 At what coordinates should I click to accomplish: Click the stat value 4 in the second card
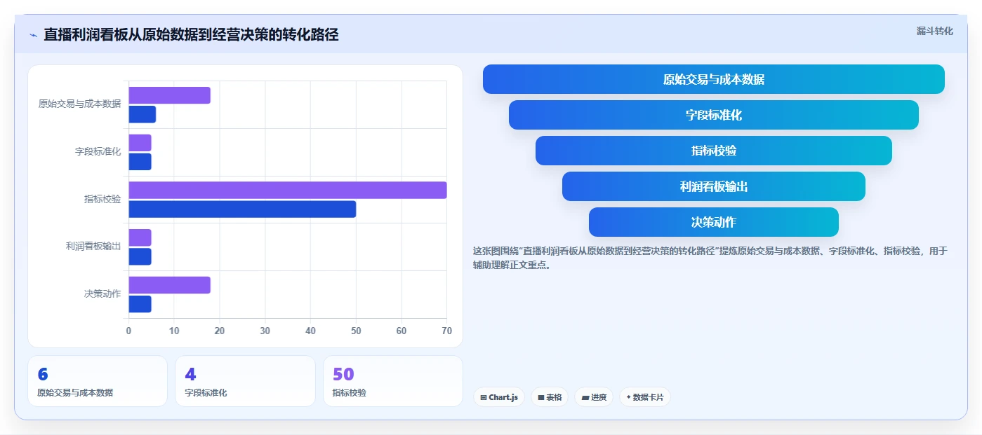coord(190,375)
